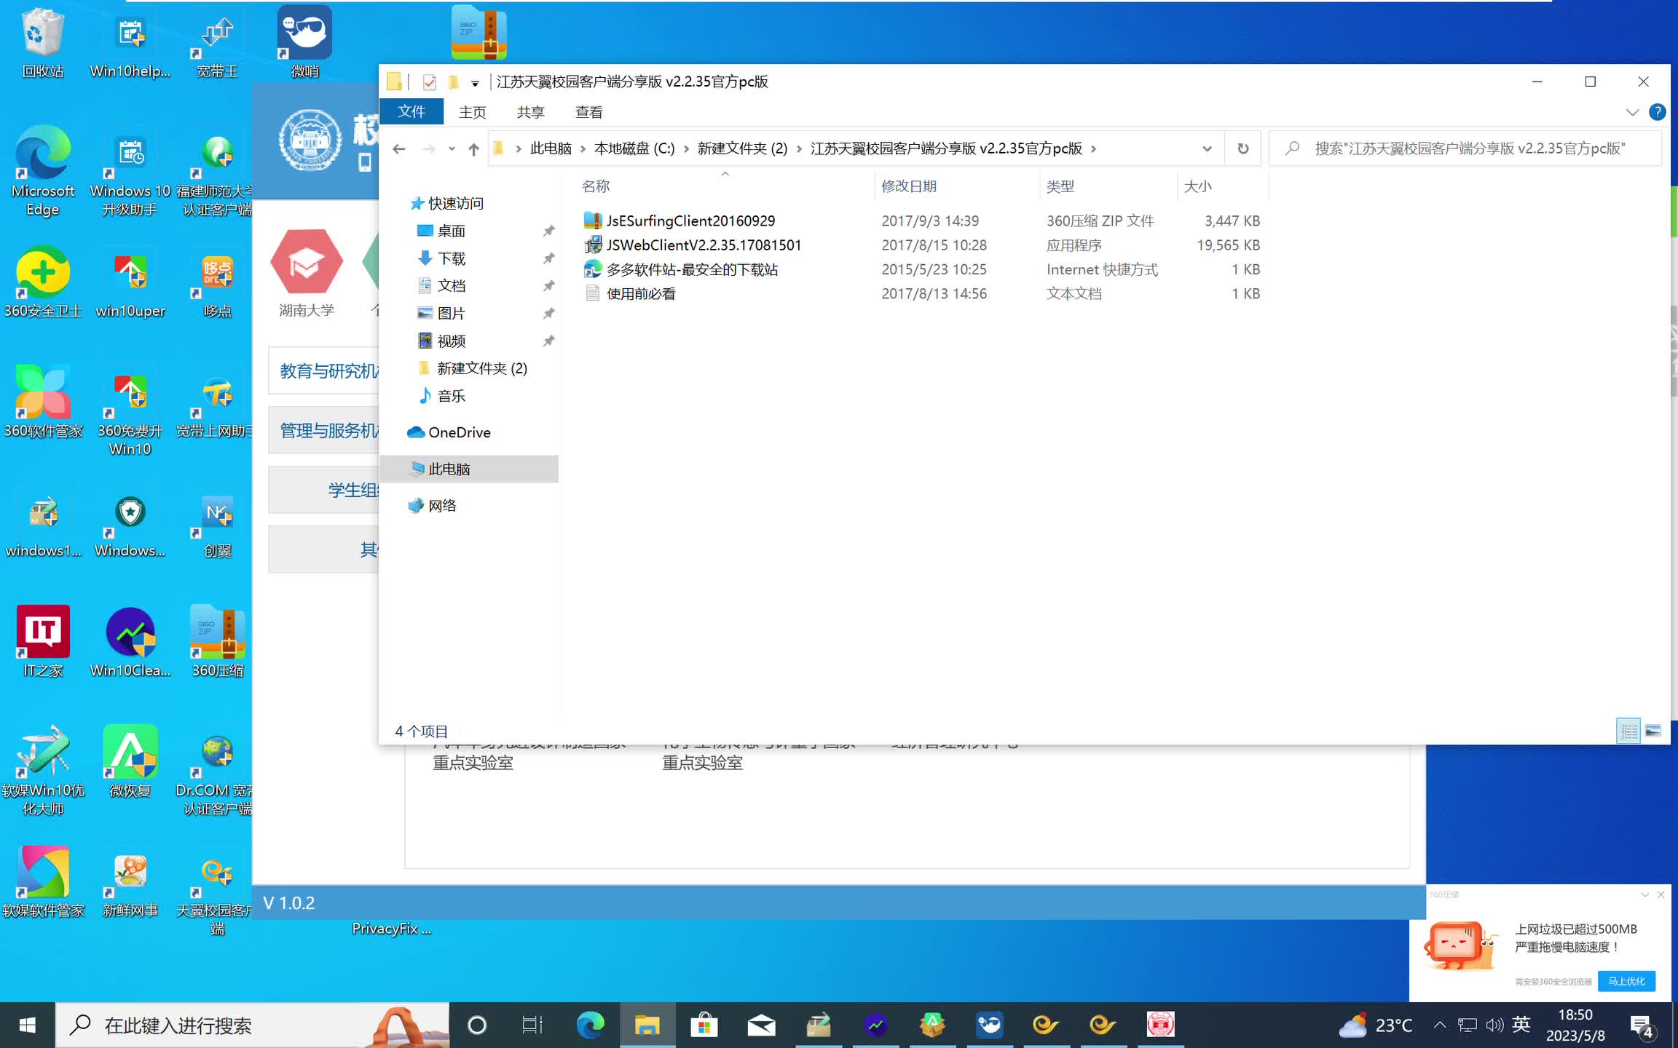Open Mail app from taskbar
The height and width of the screenshot is (1048, 1678).
(x=761, y=1025)
